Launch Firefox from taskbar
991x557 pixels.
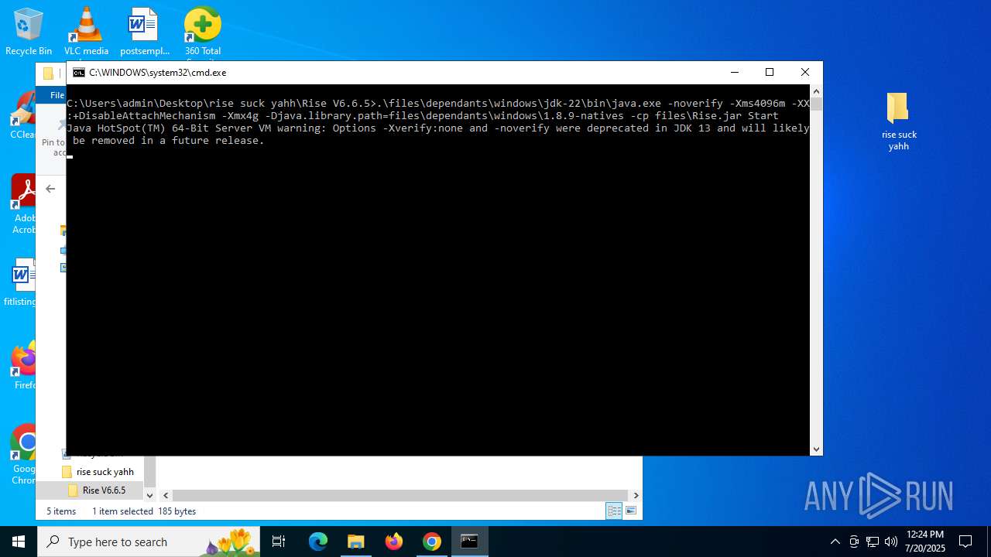pyautogui.click(x=394, y=542)
